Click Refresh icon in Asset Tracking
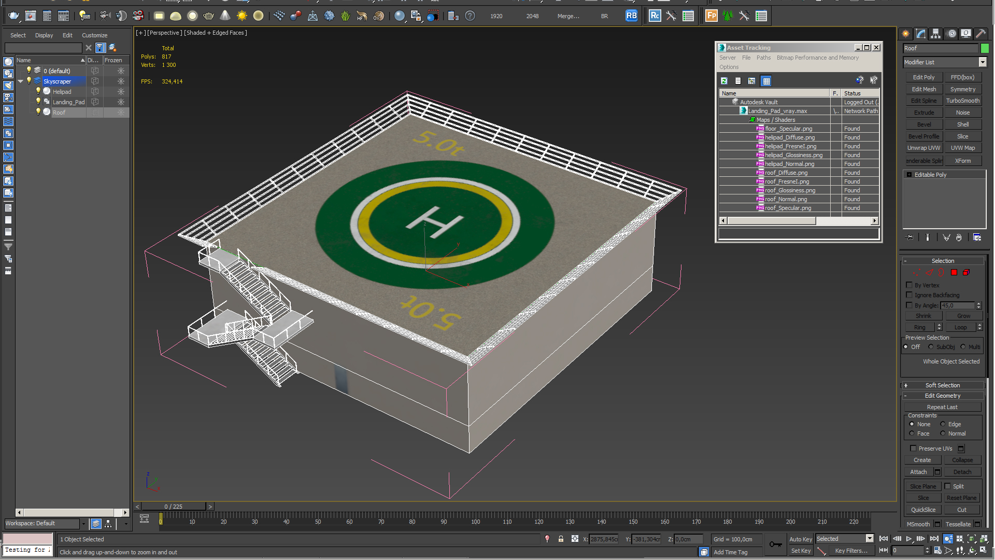 (x=724, y=81)
